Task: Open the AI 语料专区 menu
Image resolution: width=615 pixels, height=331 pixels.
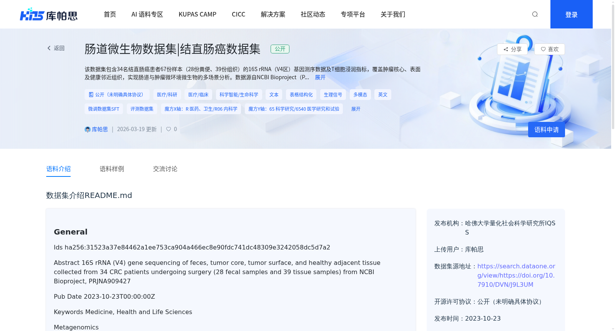Action: [x=147, y=14]
